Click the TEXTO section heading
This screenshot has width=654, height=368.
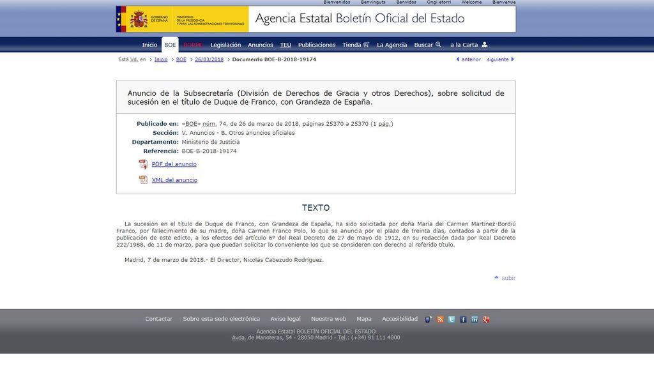click(316, 208)
